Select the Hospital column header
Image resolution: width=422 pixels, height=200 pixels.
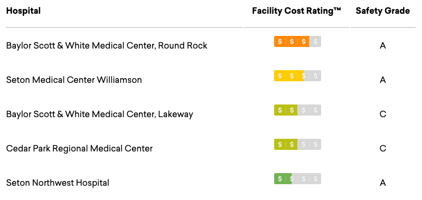coord(23,11)
